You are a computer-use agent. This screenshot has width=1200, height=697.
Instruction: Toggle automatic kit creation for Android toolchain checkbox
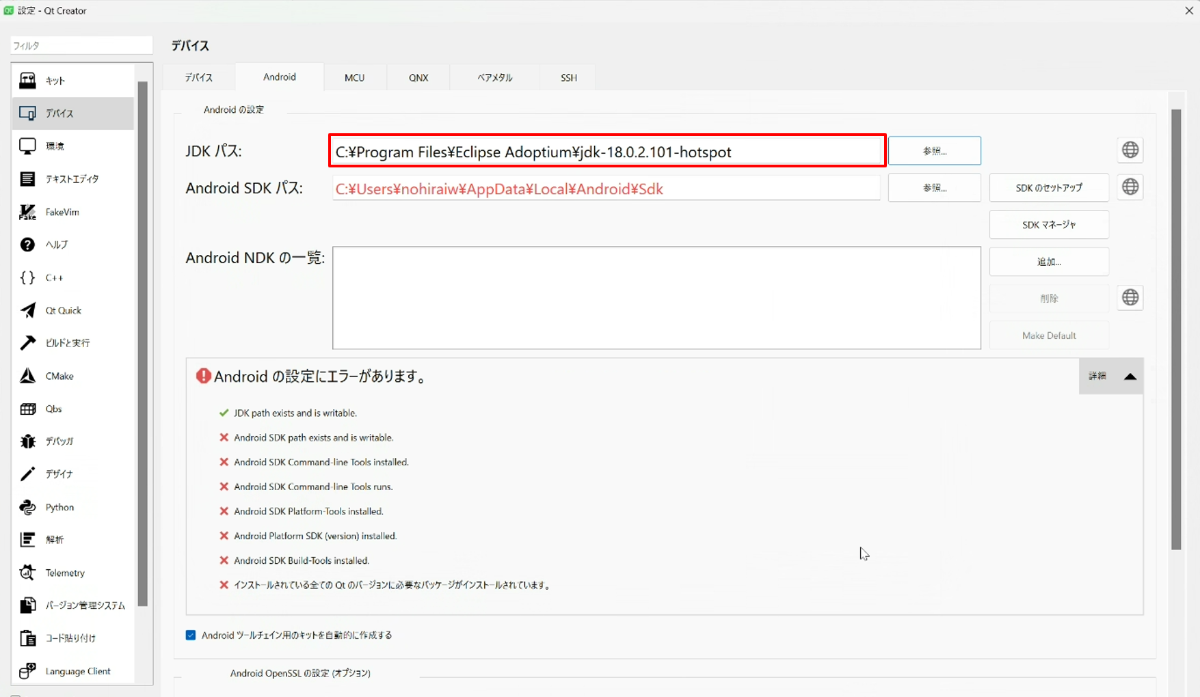[191, 635]
